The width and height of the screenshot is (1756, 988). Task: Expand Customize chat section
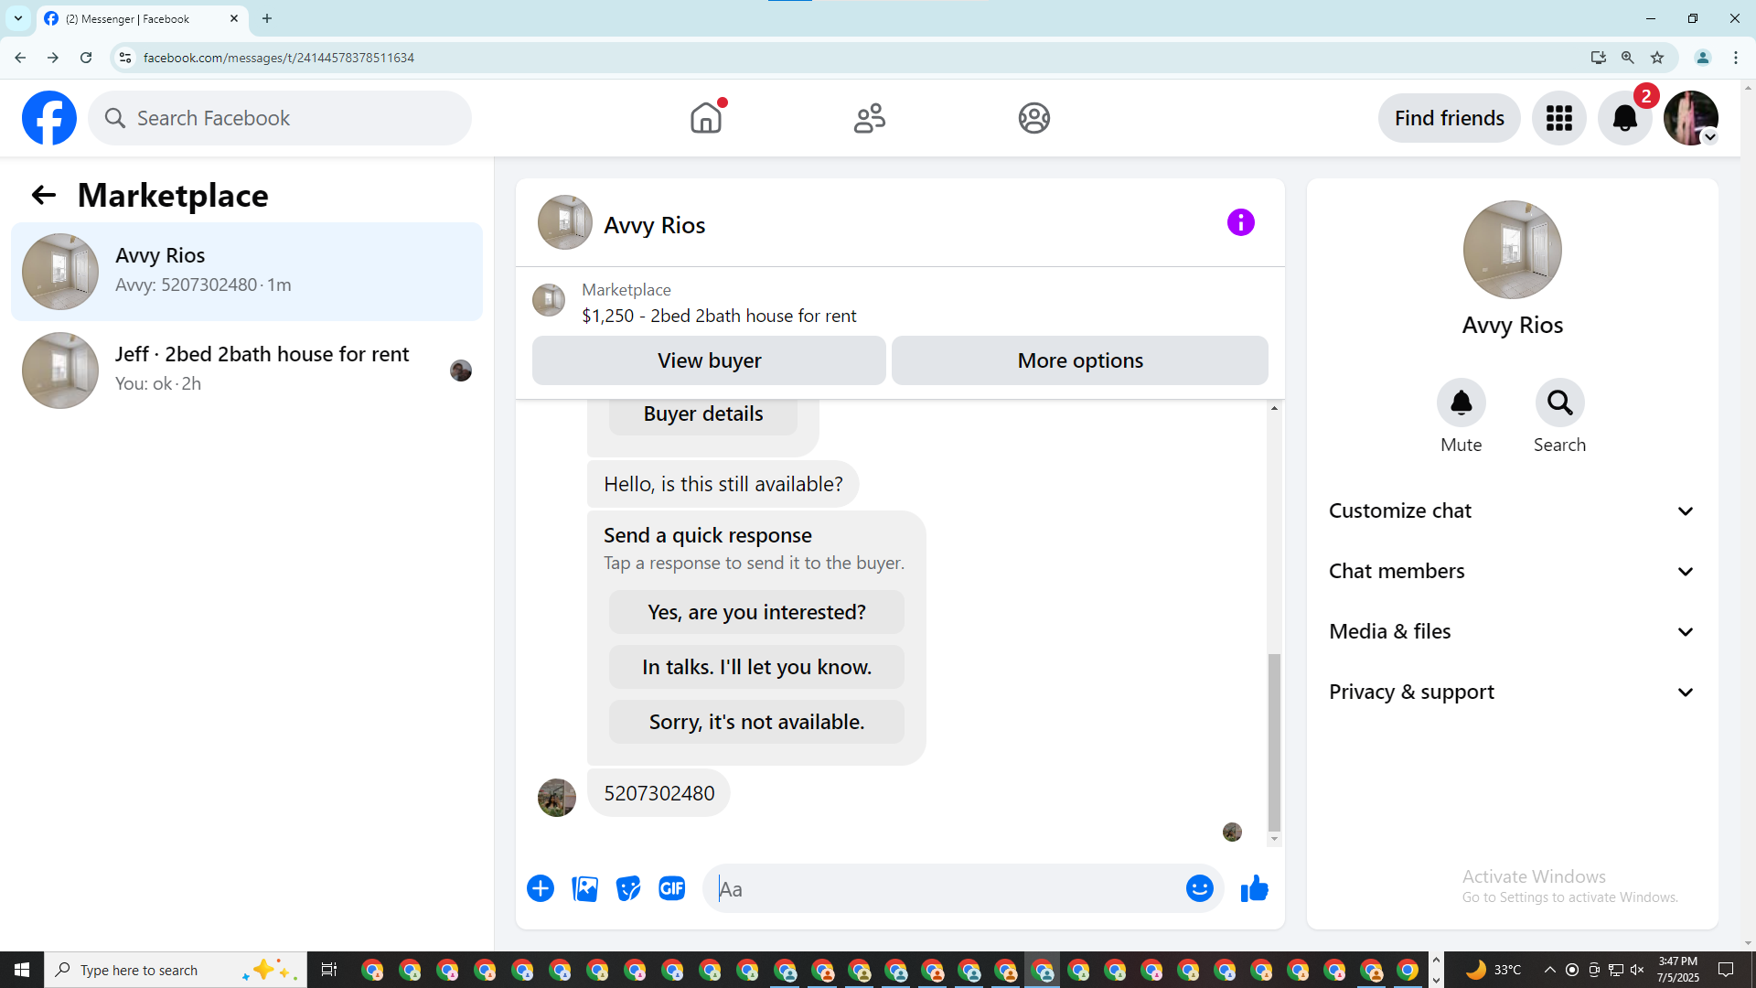1512,511
